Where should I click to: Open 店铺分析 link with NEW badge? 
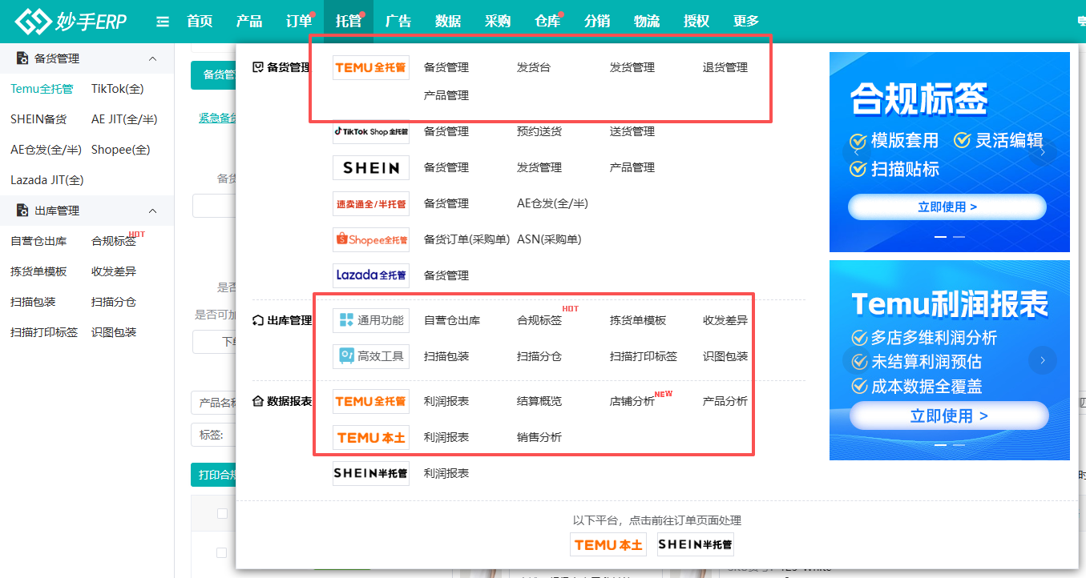[x=632, y=401]
